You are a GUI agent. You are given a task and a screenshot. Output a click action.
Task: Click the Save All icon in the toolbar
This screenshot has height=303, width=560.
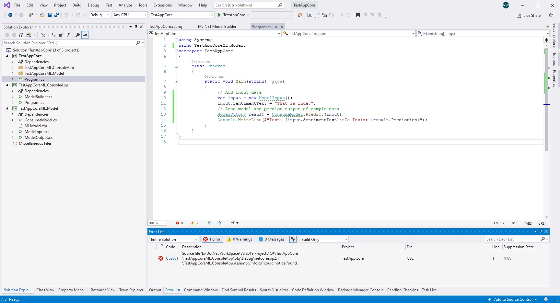[x=57, y=15]
